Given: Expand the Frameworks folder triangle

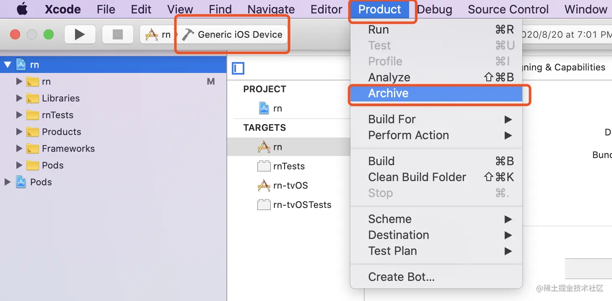Looking at the screenshot, I should (x=19, y=148).
